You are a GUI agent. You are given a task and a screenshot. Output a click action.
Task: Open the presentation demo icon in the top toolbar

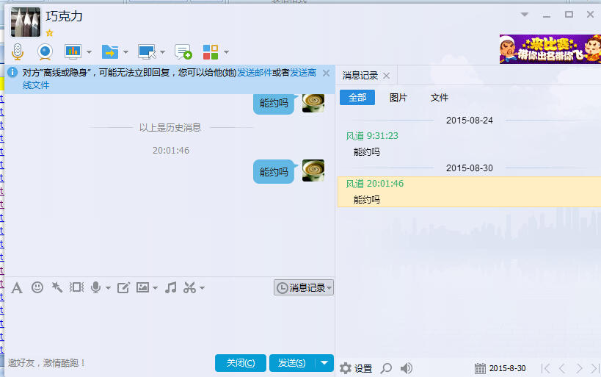[73, 51]
